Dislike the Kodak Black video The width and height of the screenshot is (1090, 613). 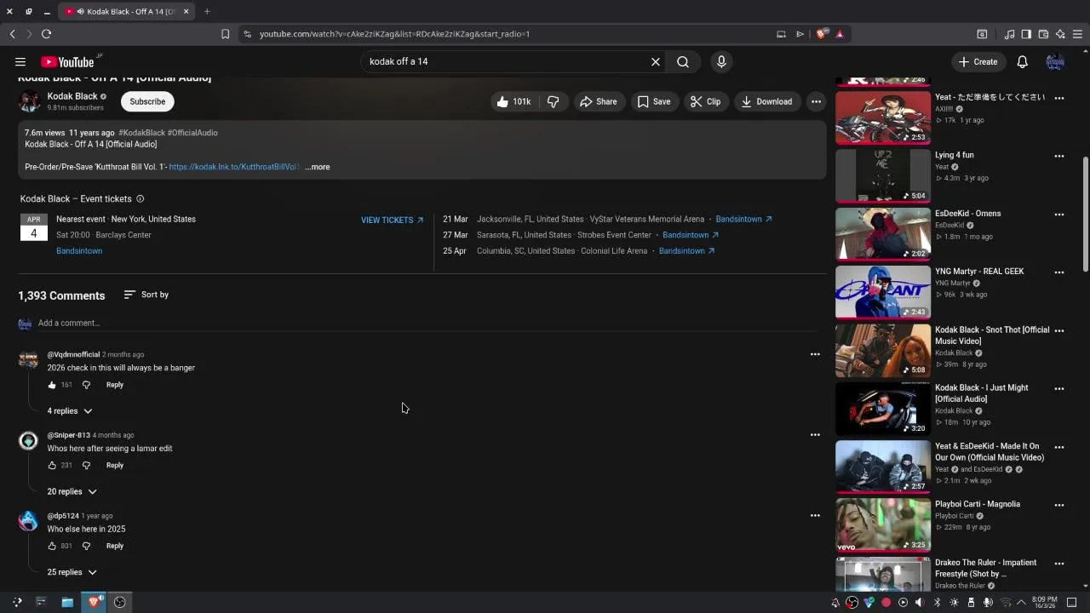click(553, 101)
